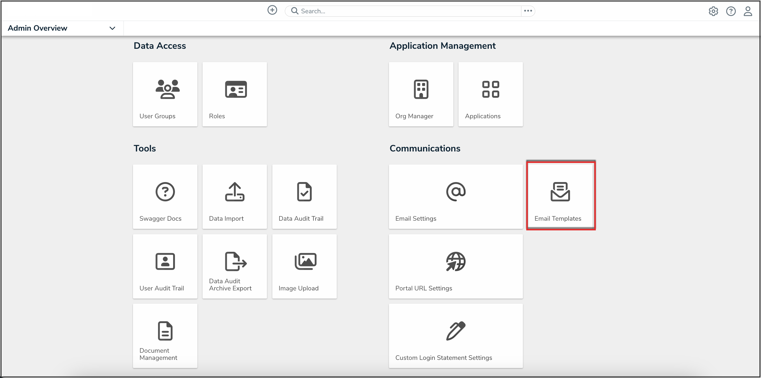Image resolution: width=761 pixels, height=378 pixels.
Task: Open Swagger Docs question mark icon
Action: click(x=165, y=192)
